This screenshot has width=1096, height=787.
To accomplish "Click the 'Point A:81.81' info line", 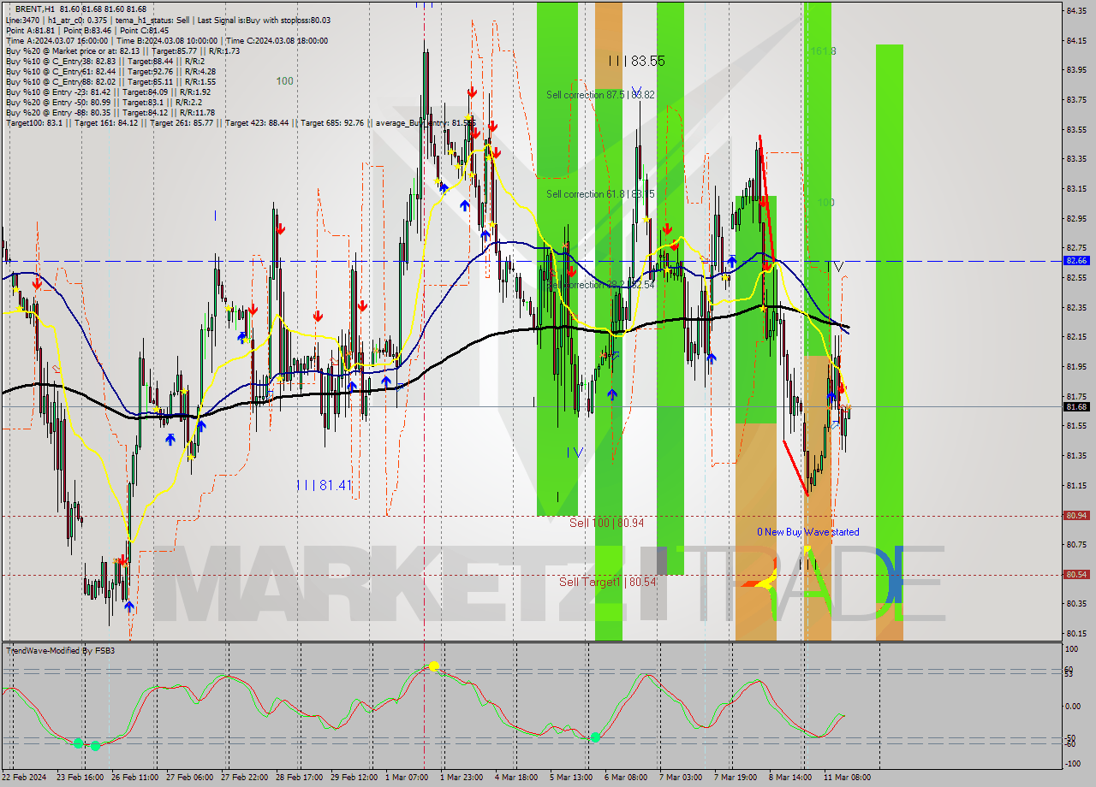I will 86,30.
